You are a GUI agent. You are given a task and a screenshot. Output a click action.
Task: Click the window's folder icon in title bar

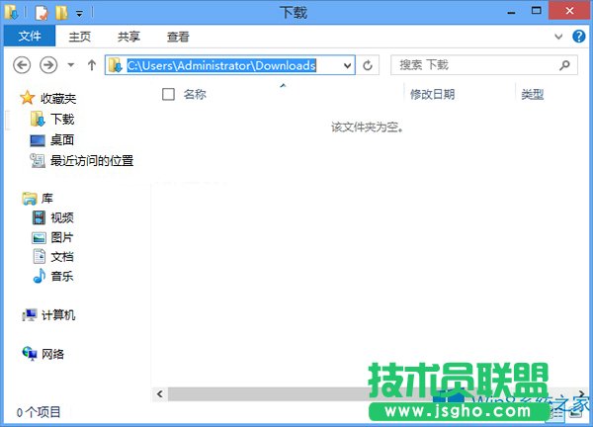click(x=11, y=13)
